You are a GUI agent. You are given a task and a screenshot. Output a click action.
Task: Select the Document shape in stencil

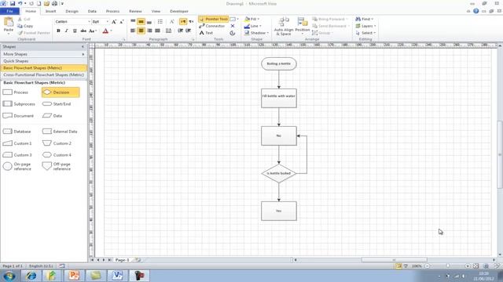[x=18, y=116]
